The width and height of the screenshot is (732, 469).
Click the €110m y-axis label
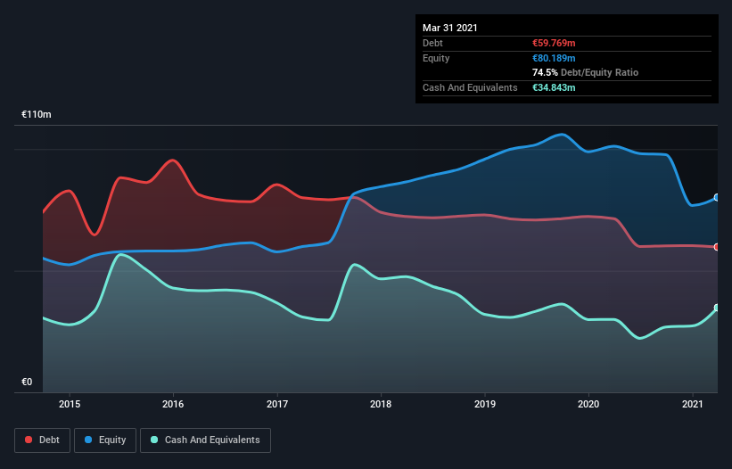pyautogui.click(x=37, y=114)
